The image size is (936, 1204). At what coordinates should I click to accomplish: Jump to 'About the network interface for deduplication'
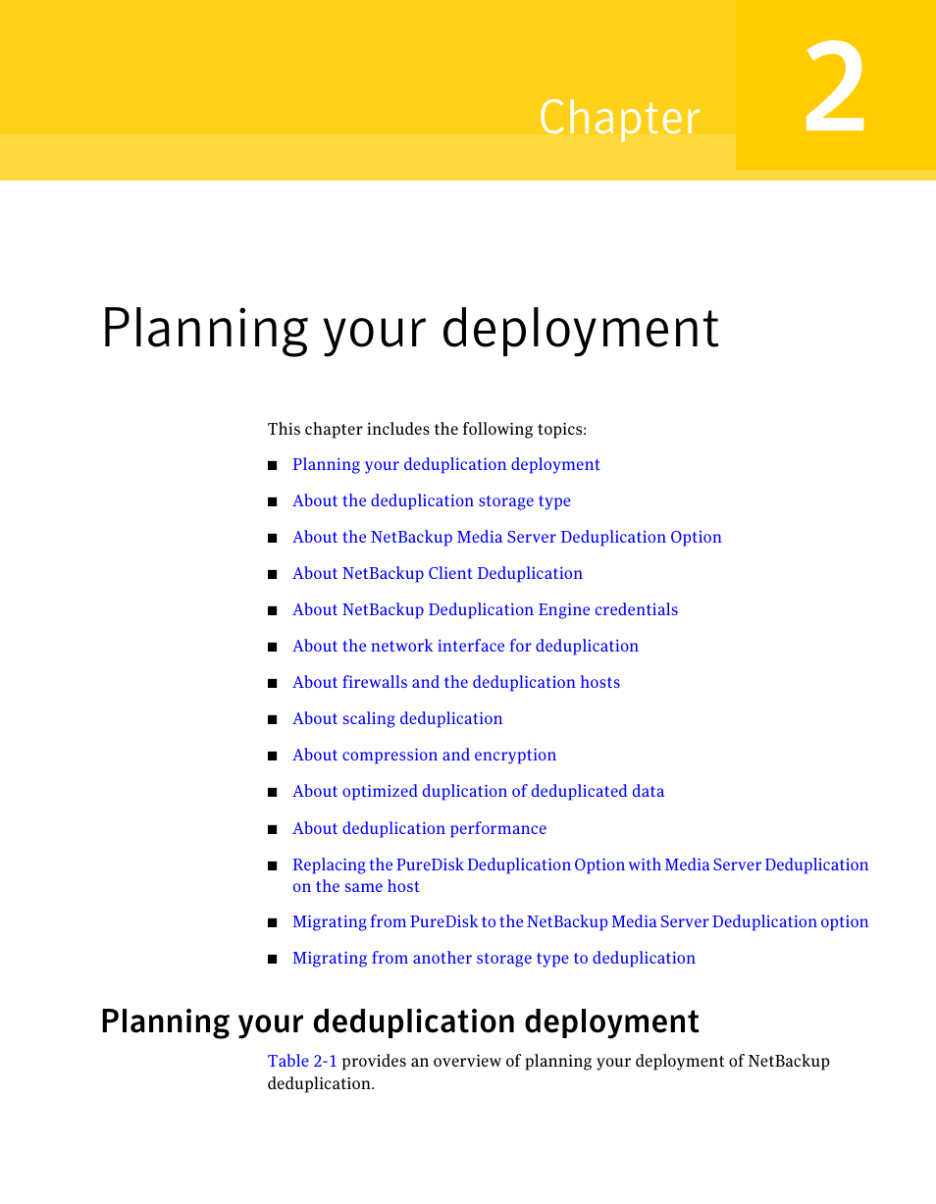point(465,647)
